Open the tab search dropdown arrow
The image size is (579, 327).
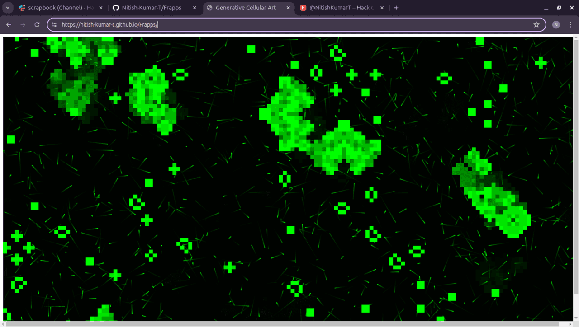(8, 8)
